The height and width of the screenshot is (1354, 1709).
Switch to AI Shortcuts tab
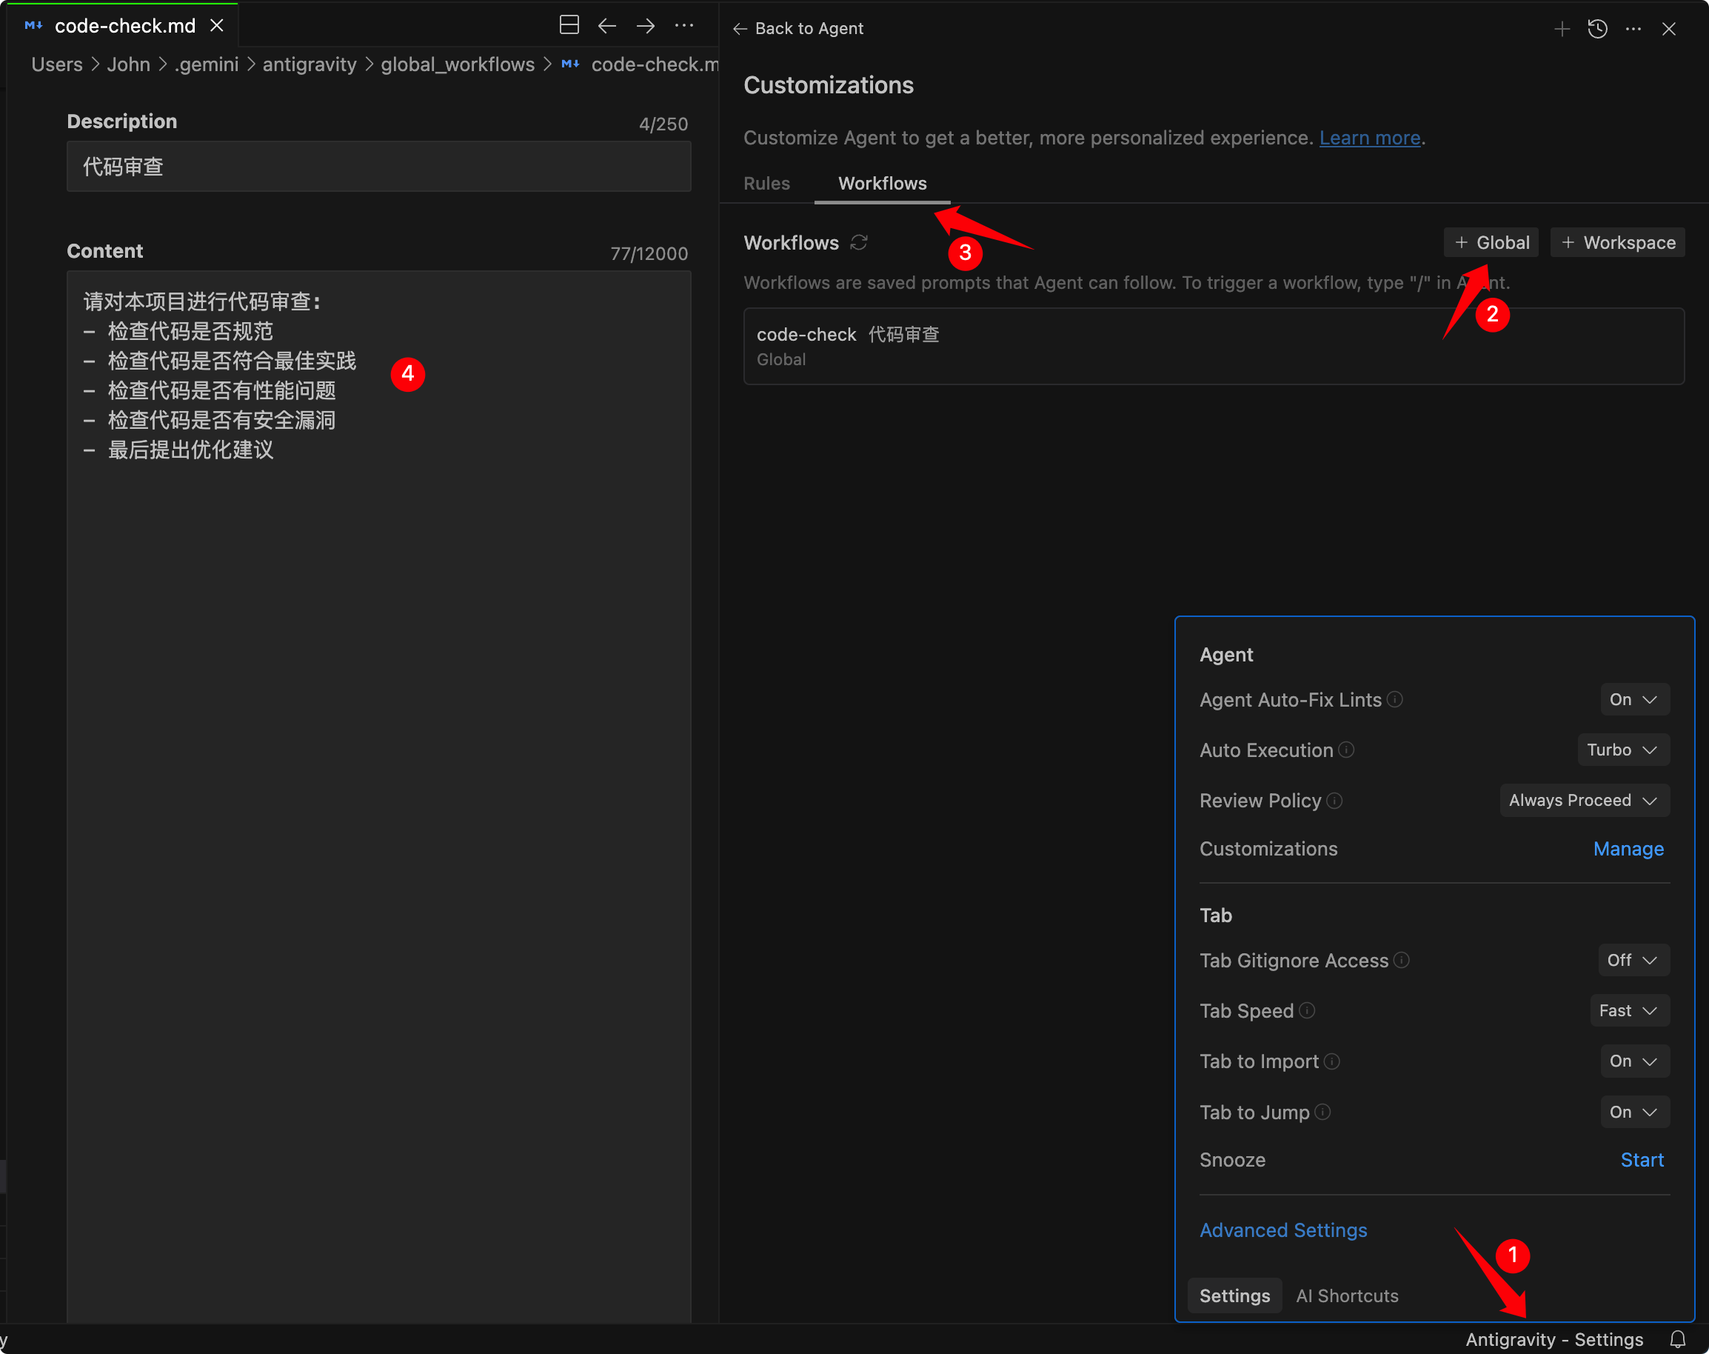(x=1347, y=1295)
